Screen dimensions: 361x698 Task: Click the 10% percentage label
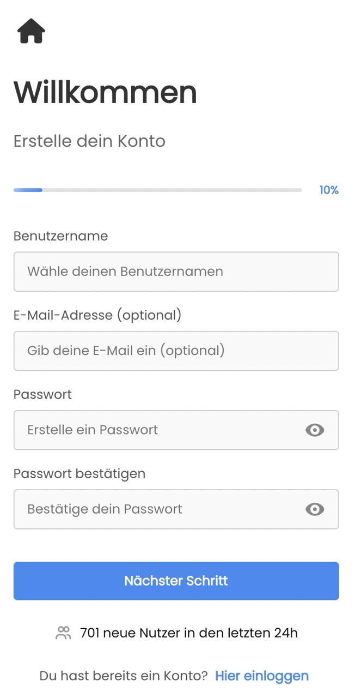click(329, 190)
